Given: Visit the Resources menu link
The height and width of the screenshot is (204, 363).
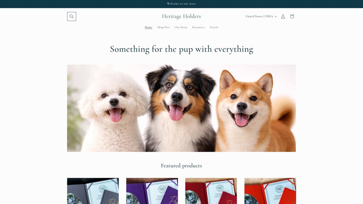Looking at the screenshot, I should [x=198, y=27].
